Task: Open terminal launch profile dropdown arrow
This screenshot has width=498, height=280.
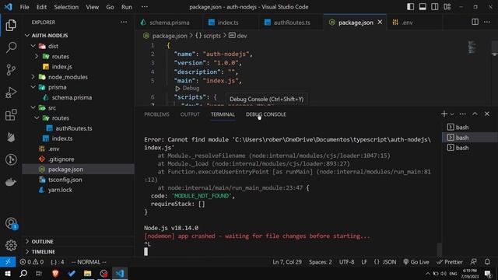Action: [x=452, y=114]
